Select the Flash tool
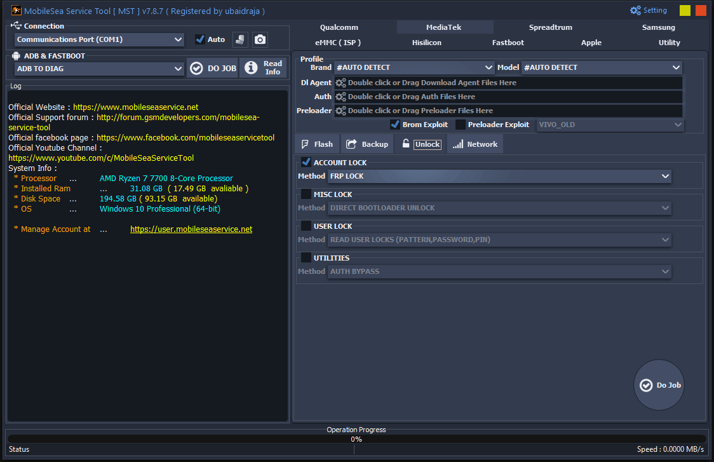The height and width of the screenshot is (462, 714). tap(316, 143)
